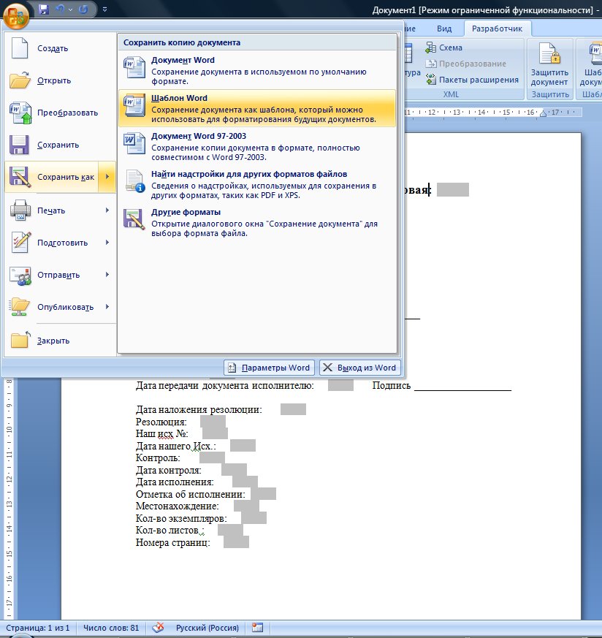Choose Преобразовать in the Office menu
602x638 pixels.
point(61,113)
